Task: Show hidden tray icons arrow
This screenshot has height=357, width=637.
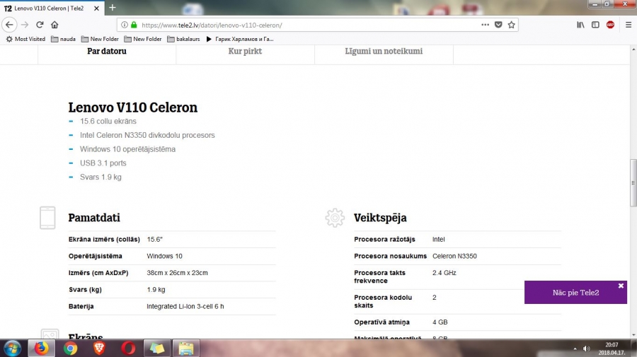Action: (575, 349)
